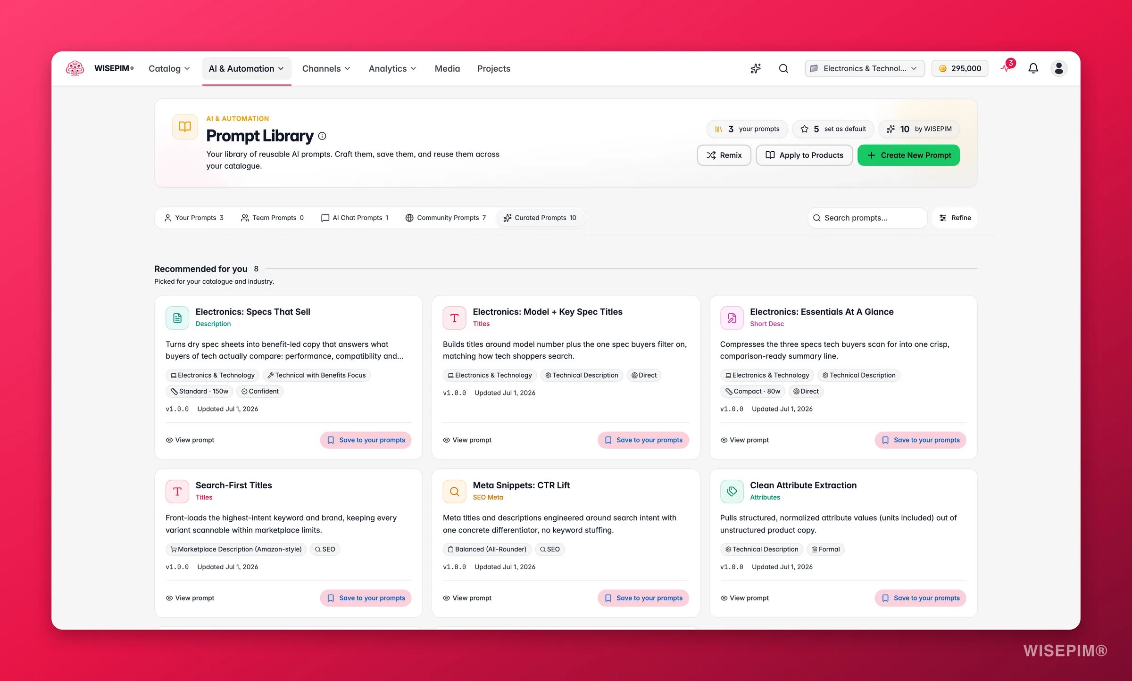Click the tag icon on Clean Attribute Extraction

[x=732, y=492]
